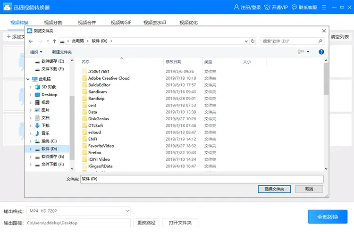Click the folder name input field
This screenshot has width=354, height=232.
pos(202,179)
